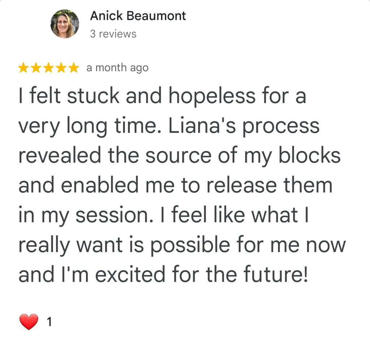
Task: Click the third gold rating star
Action: click(49, 68)
